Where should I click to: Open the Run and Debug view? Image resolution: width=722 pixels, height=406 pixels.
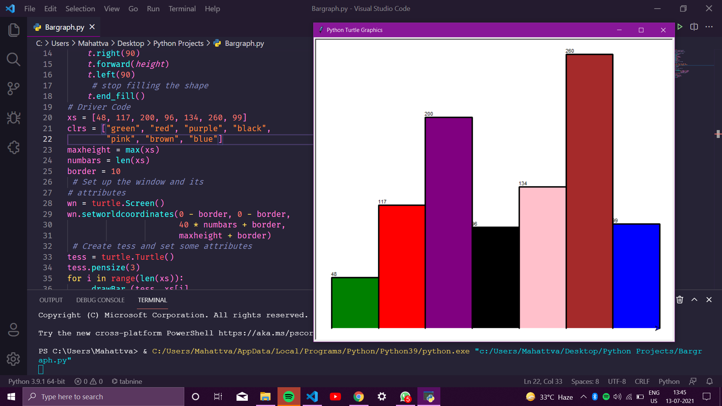tap(14, 118)
